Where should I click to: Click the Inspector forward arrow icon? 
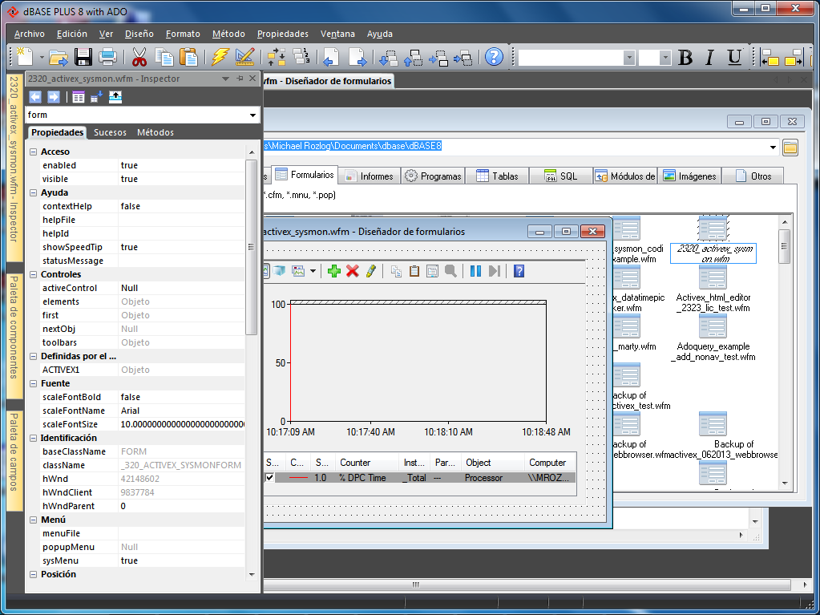point(54,97)
